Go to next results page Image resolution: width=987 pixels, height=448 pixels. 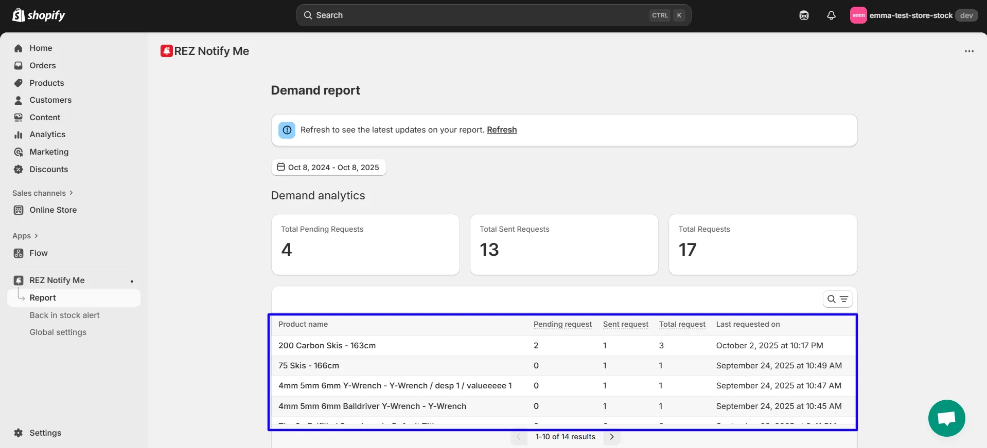click(x=612, y=437)
